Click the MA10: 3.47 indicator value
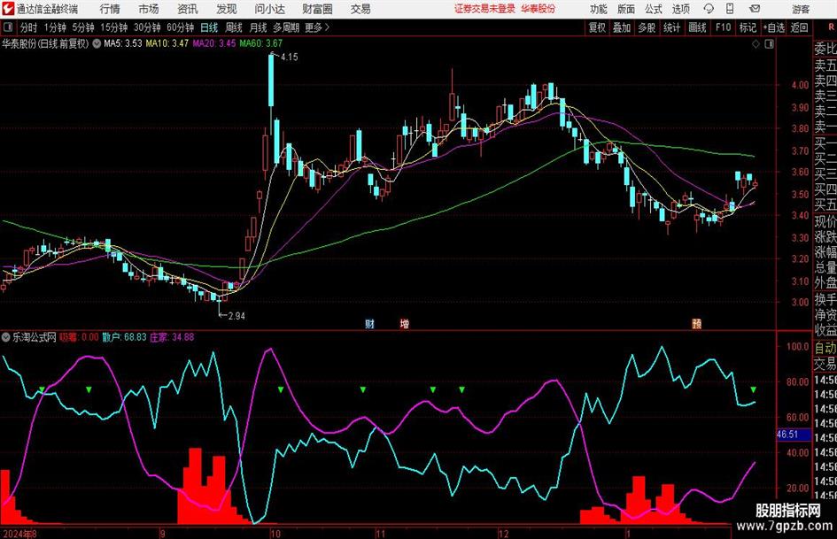The width and height of the screenshot is (837, 539). click(167, 43)
